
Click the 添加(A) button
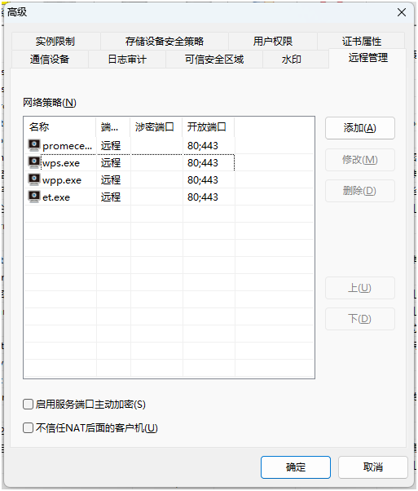pos(360,128)
